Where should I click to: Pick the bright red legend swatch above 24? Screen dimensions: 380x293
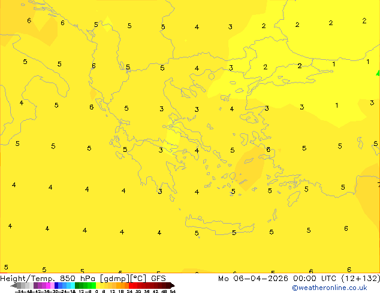pyautogui.click(x=131, y=285)
